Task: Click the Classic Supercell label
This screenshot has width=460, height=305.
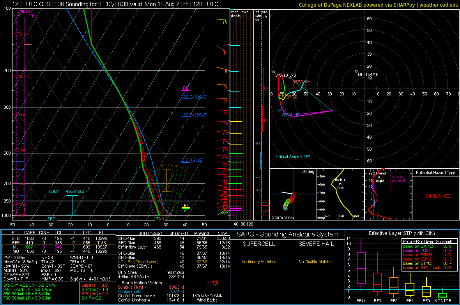Action: (x=398, y=179)
